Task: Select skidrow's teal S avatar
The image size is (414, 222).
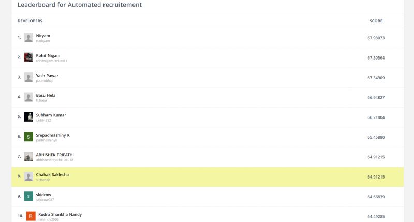Action: [28, 196]
